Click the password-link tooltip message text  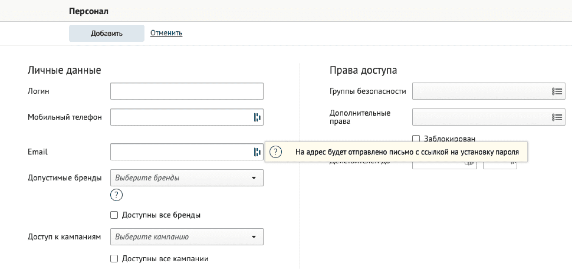pyautogui.click(x=407, y=152)
